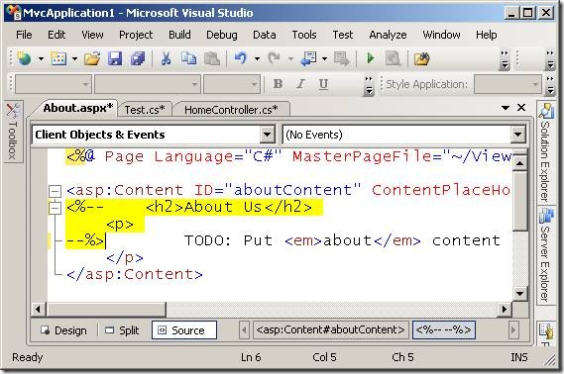
Task: Click the Undo arrow icon
Action: [240, 58]
